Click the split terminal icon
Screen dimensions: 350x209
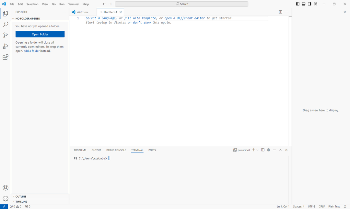pyautogui.click(x=263, y=150)
